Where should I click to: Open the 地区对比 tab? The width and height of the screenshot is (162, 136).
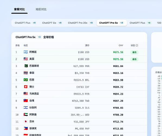[x=41, y=9]
